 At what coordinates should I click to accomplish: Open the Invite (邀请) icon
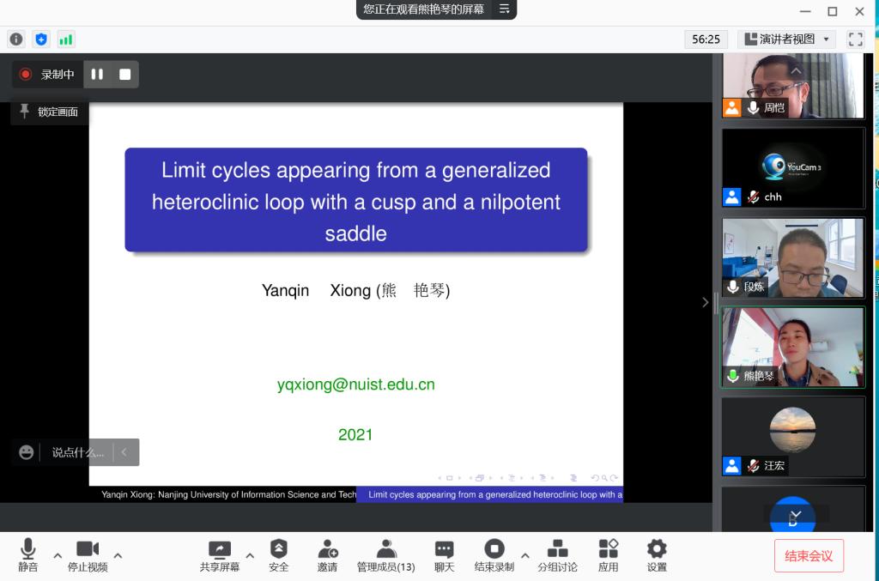point(327,554)
